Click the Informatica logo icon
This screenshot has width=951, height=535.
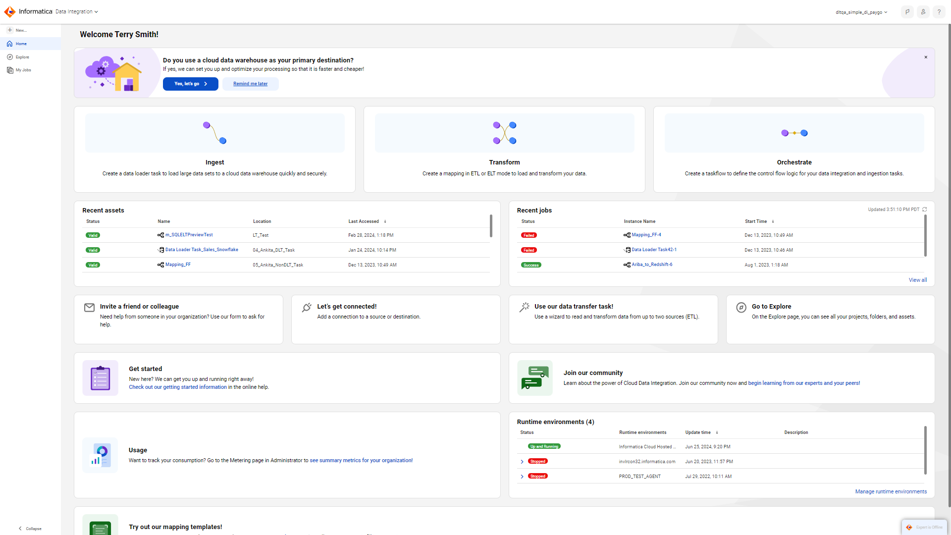pyautogui.click(x=10, y=11)
